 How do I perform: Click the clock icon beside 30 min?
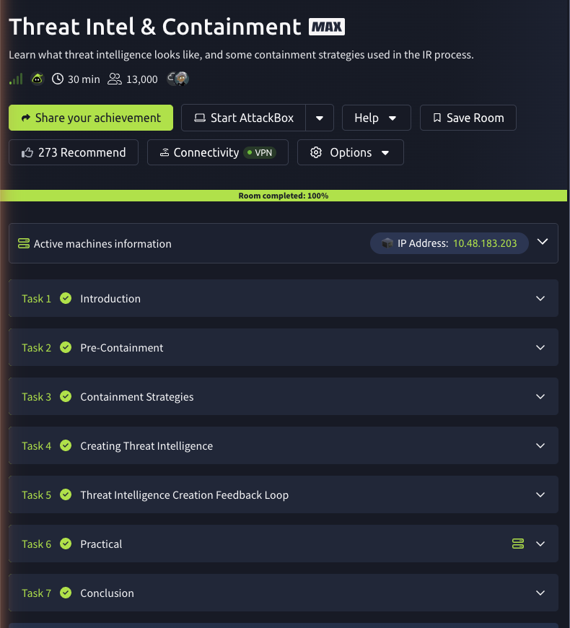coord(58,79)
